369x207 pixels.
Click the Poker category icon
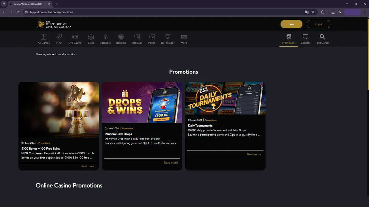tap(152, 37)
